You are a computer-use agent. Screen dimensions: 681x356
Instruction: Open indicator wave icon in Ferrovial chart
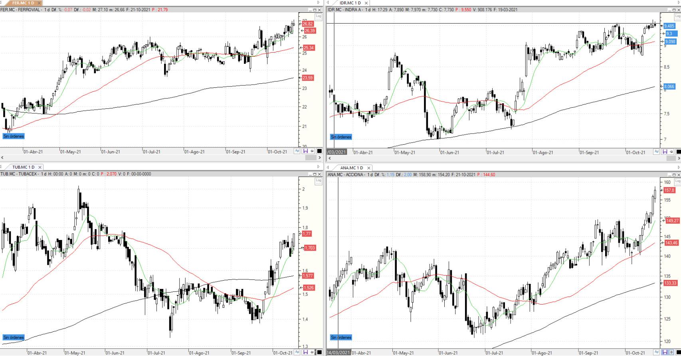[297, 151]
